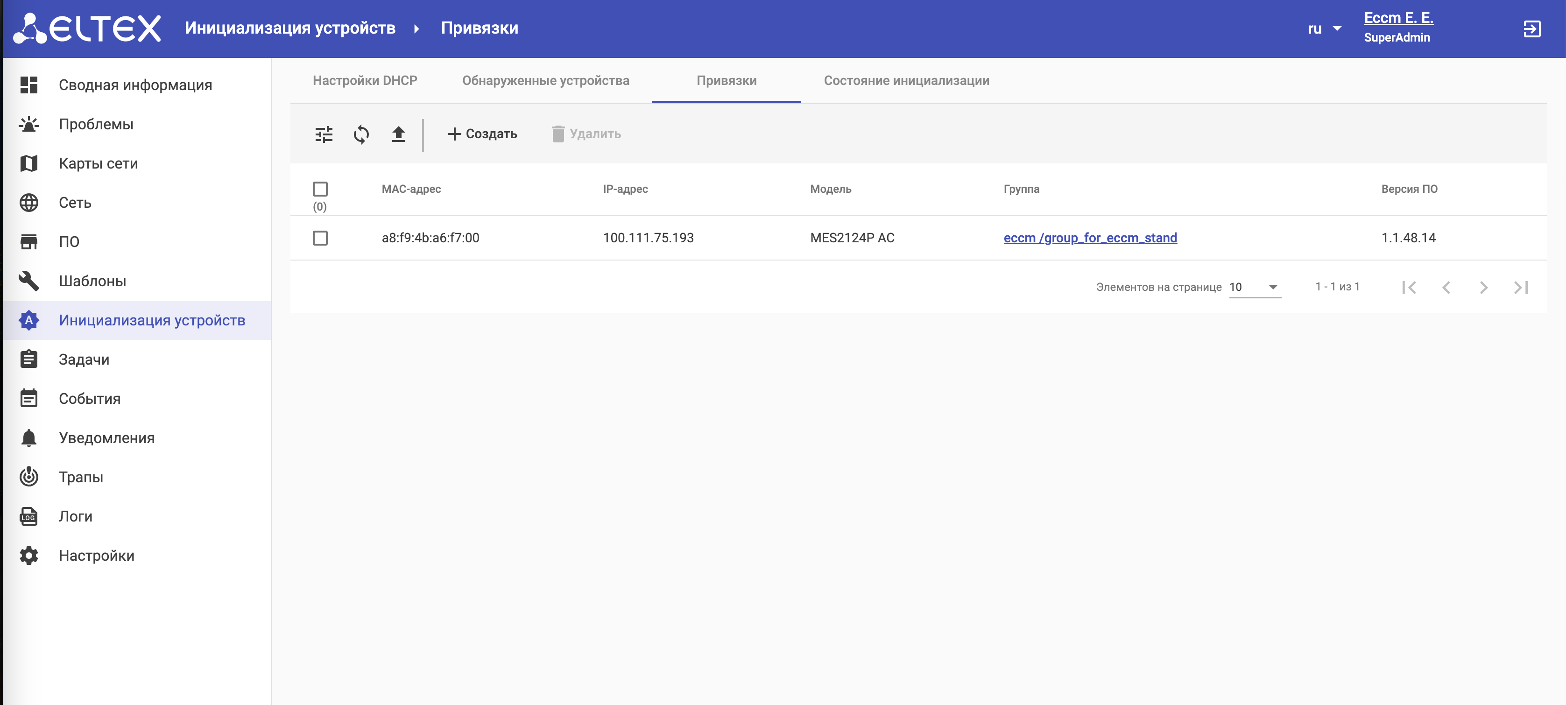Select Обнаруженные устройства tab

(x=545, y=81)
